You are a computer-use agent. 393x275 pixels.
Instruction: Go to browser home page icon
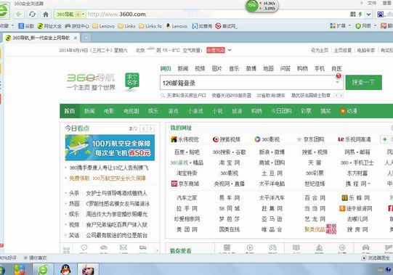[x=46, y=15]
